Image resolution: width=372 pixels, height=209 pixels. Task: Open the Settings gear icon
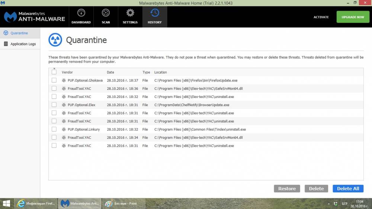[130, 13]
